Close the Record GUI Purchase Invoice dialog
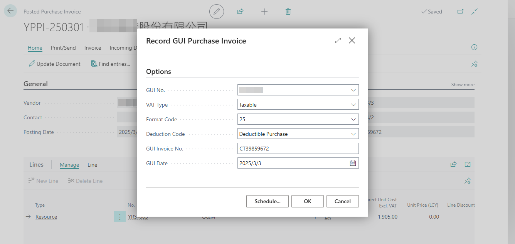This screenshot has height=244, width=515. click(x=352, y=40)
